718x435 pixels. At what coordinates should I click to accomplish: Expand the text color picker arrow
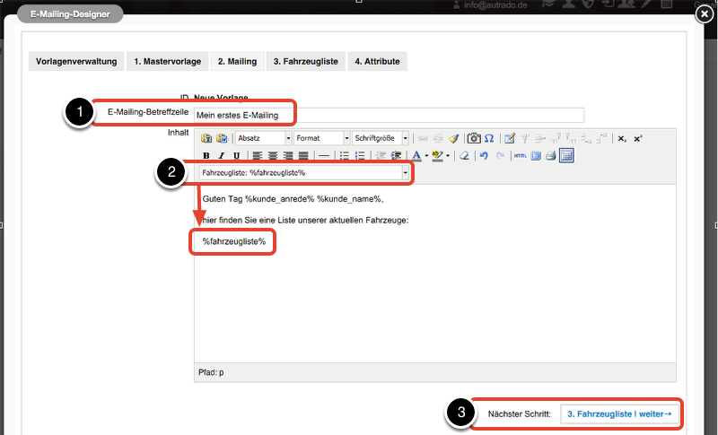(x=426, y=155)
